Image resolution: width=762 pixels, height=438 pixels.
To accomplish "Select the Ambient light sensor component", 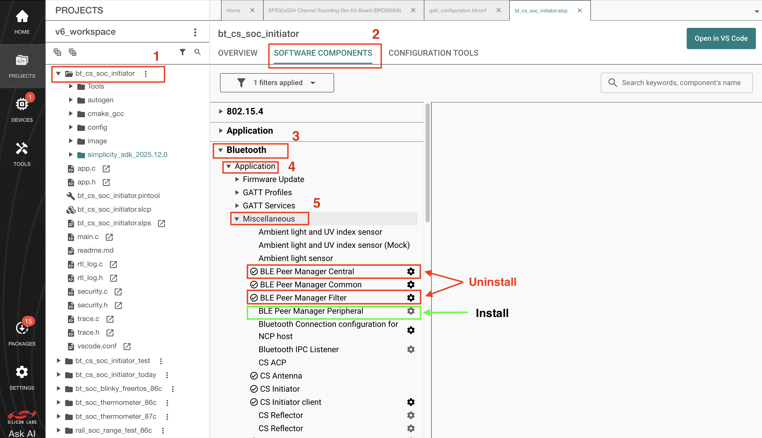I will [296, 258].
